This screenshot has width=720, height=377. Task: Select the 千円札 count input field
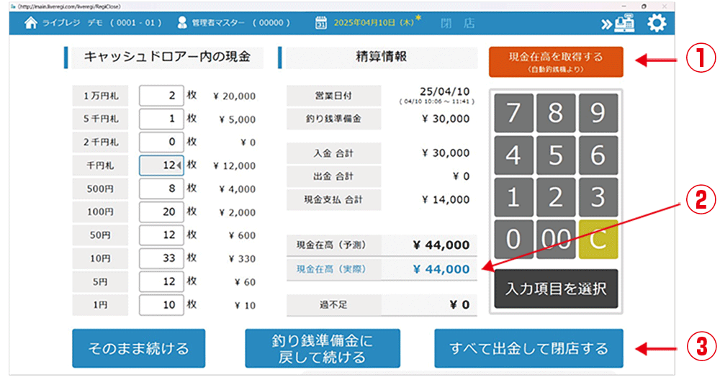click(x=161, y=165)
